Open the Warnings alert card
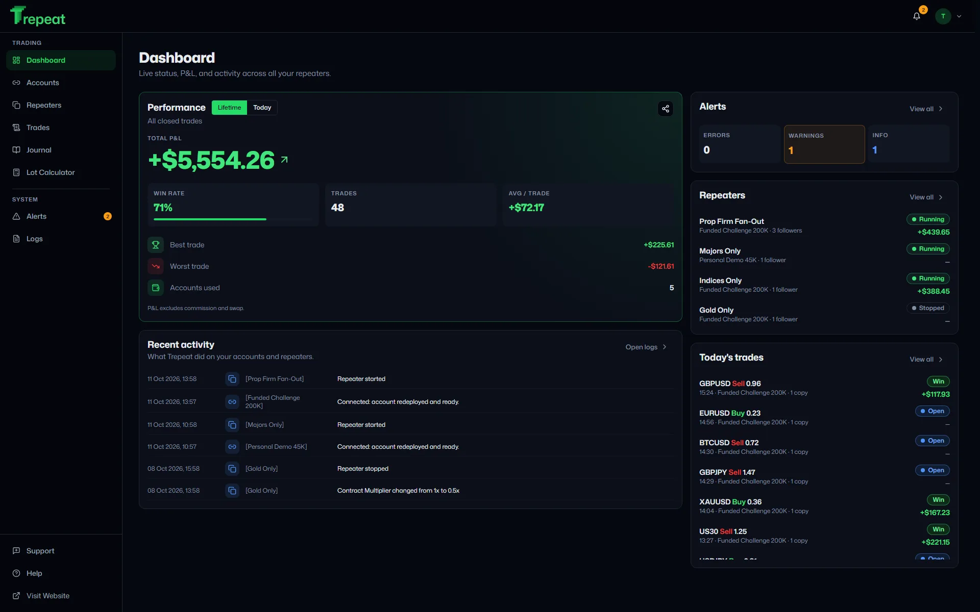This screenshot has height=612, width=980. pyautogui.click(x=824, y=144)
